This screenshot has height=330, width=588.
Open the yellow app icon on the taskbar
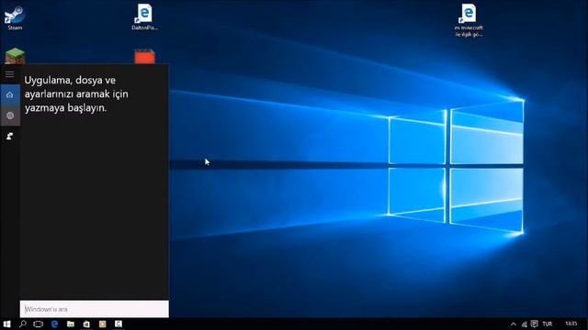pos(102,324)
